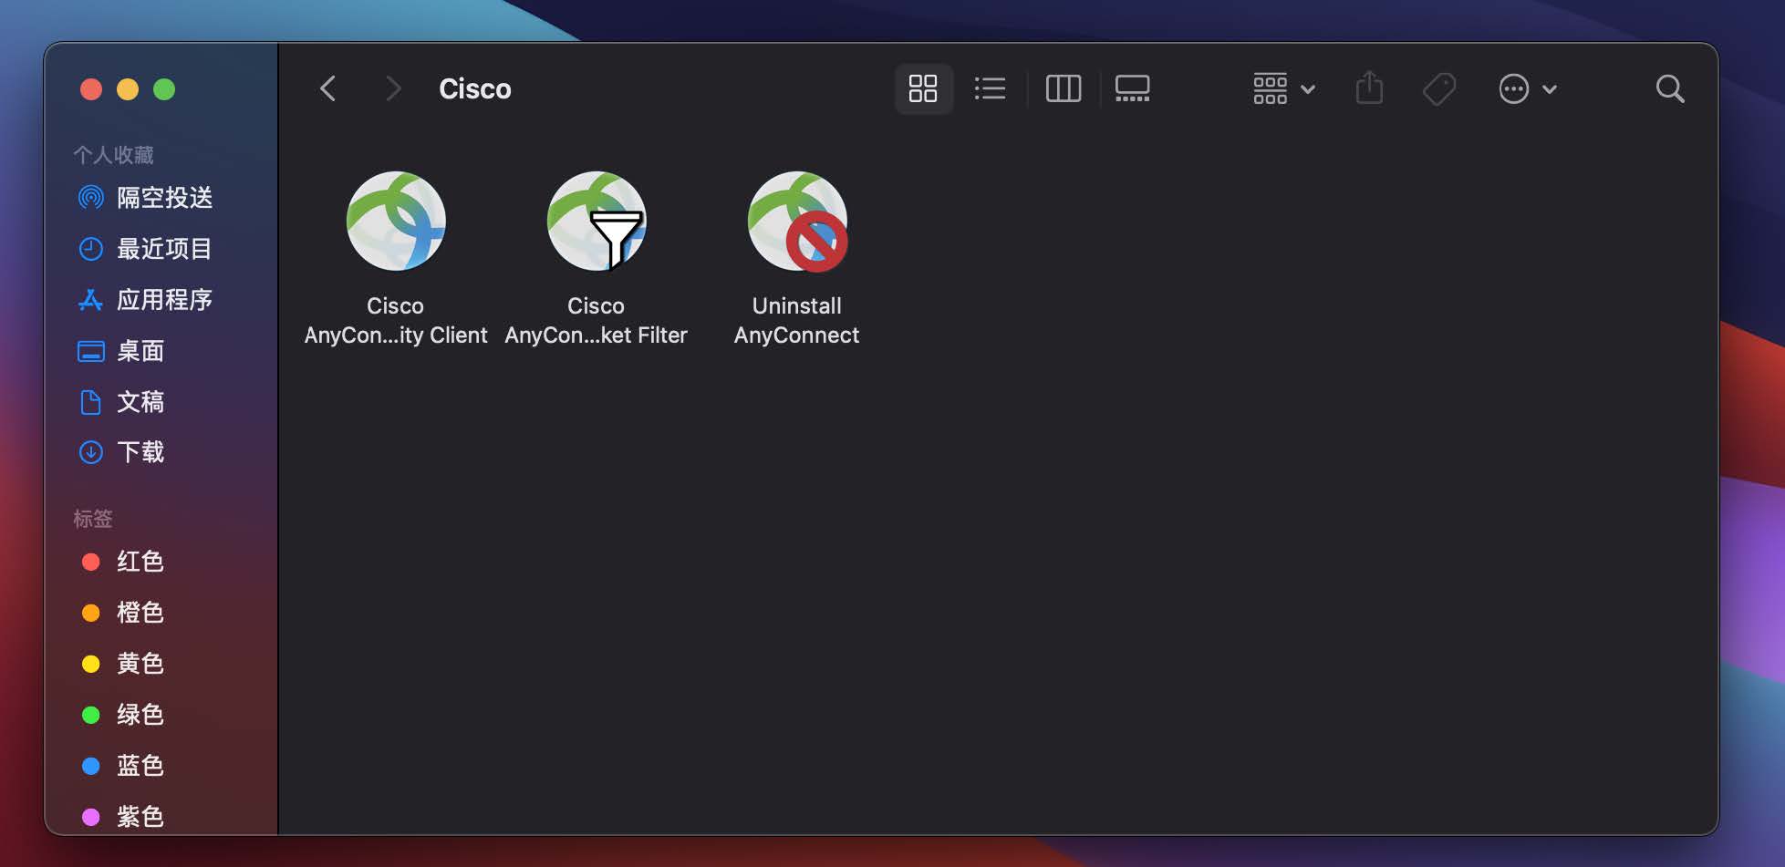Click the Edit Tags toolbar icon
Viewport: 1785px width, 867px height.
pyautogui.click(x=1439, y=88)
